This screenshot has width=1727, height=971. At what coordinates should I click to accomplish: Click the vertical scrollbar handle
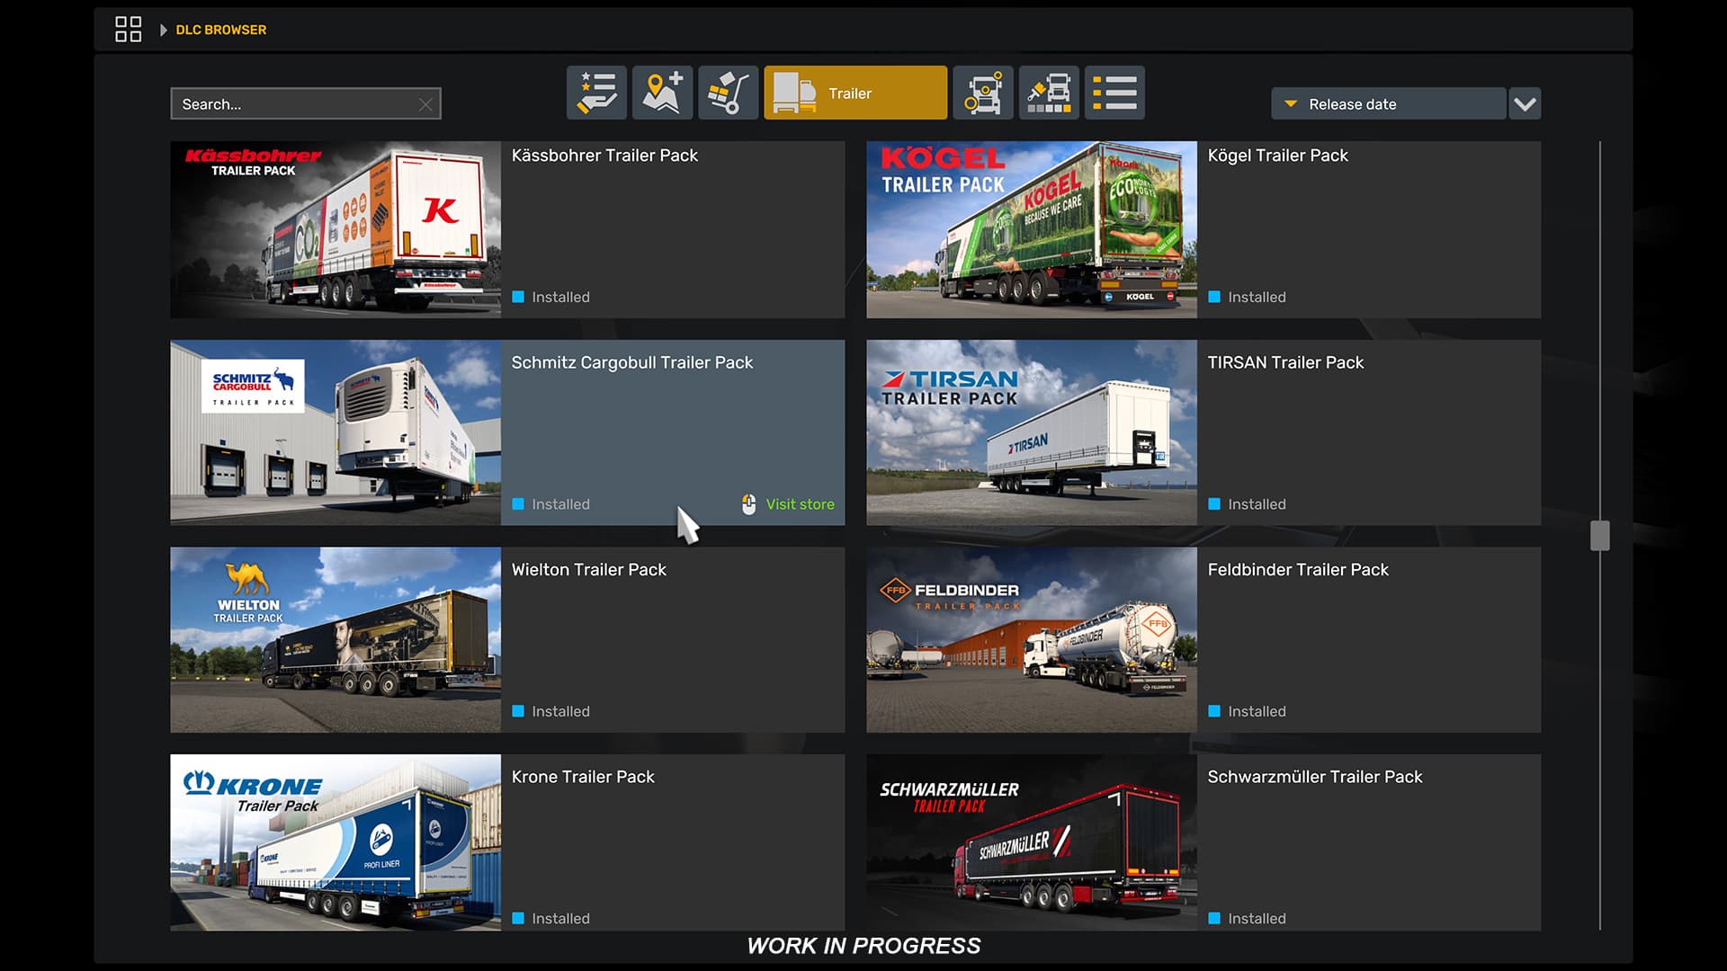1599,536
